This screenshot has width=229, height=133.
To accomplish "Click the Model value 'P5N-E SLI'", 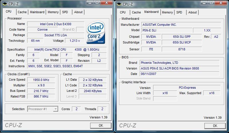I will [167, 30].
